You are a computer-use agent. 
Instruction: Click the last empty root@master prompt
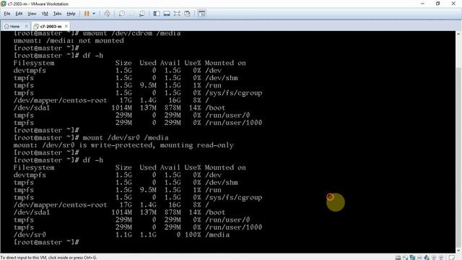coord(46,242)
